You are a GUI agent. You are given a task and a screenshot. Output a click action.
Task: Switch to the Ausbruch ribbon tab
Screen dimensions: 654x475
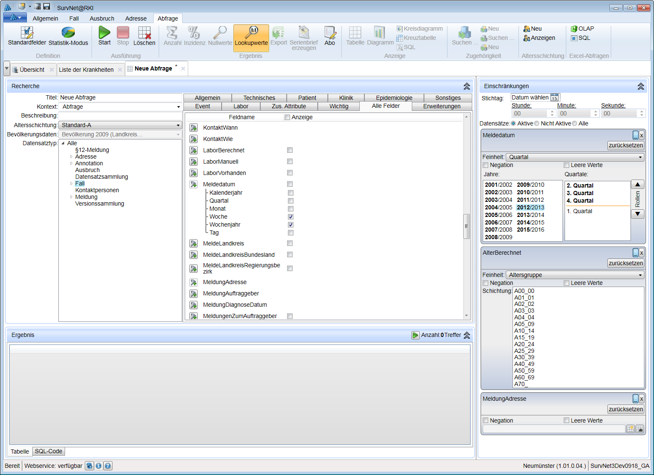coord(102,18)
